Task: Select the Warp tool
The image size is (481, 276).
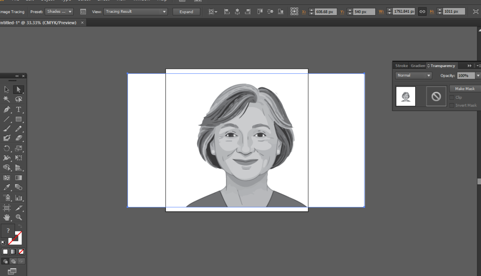Action: point(7,158)
